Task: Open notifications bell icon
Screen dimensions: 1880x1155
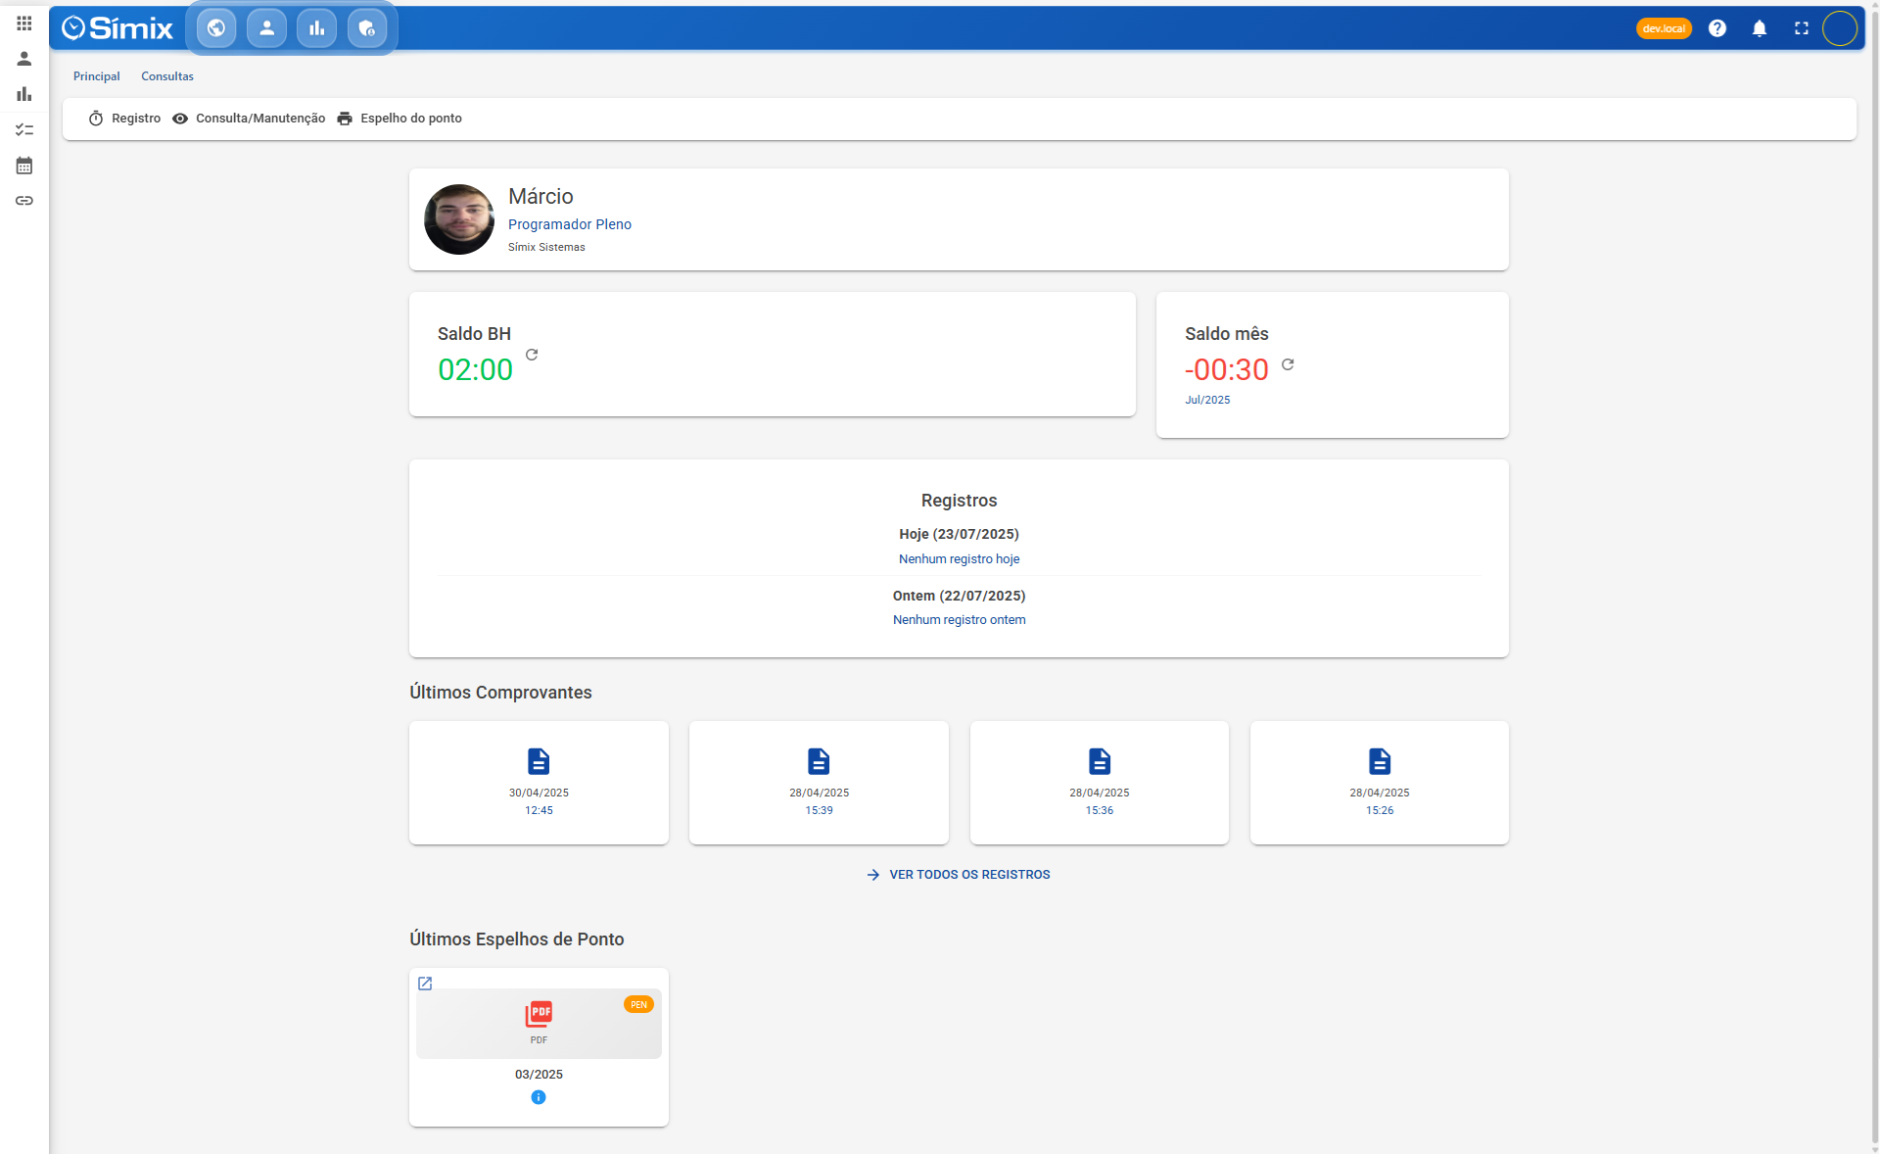Action: 1760,28
